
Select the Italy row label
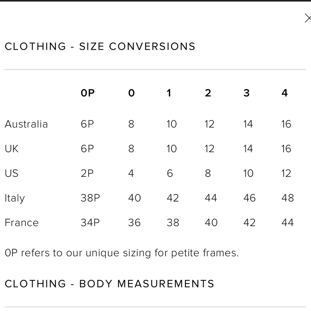(x=15, y=198)
